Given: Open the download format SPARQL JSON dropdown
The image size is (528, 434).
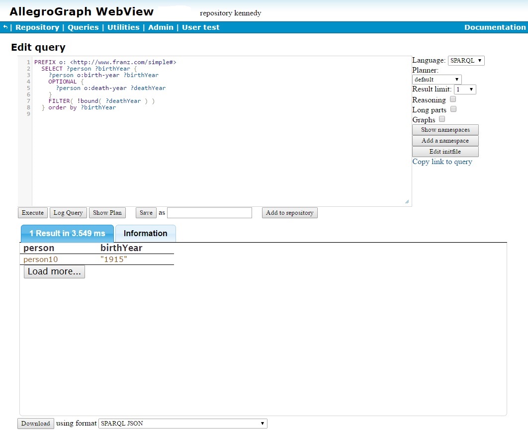Looking at the screenshot, I should coord(182,424).
